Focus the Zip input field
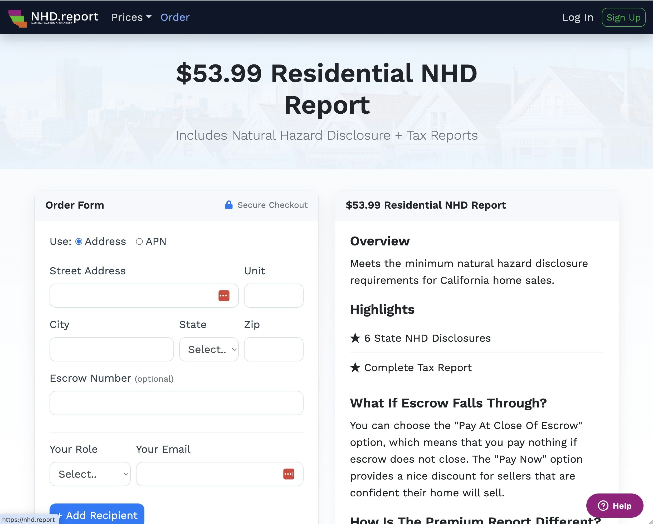 [274, 349]
